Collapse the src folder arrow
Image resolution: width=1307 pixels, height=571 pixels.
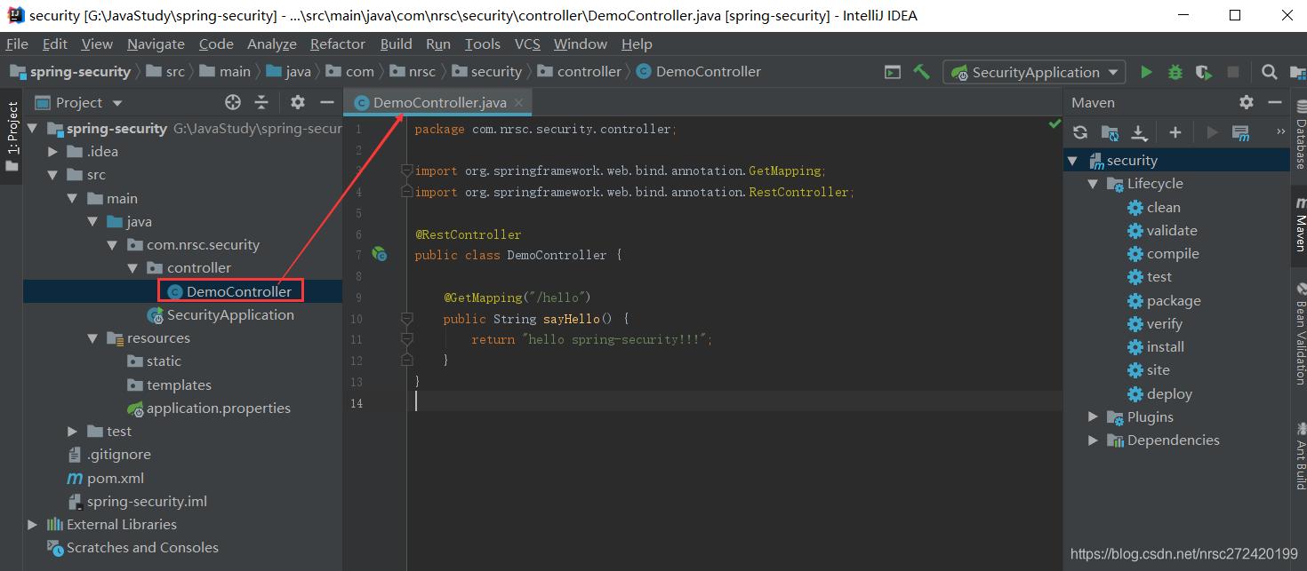pos(52,175)
